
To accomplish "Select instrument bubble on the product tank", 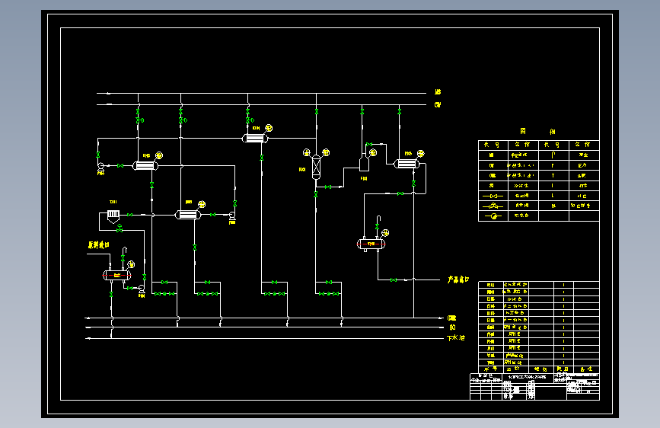I will pyautogui.click(x=384, y=232).
